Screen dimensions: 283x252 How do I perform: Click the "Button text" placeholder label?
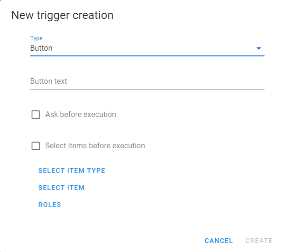[x=48, y=81]
